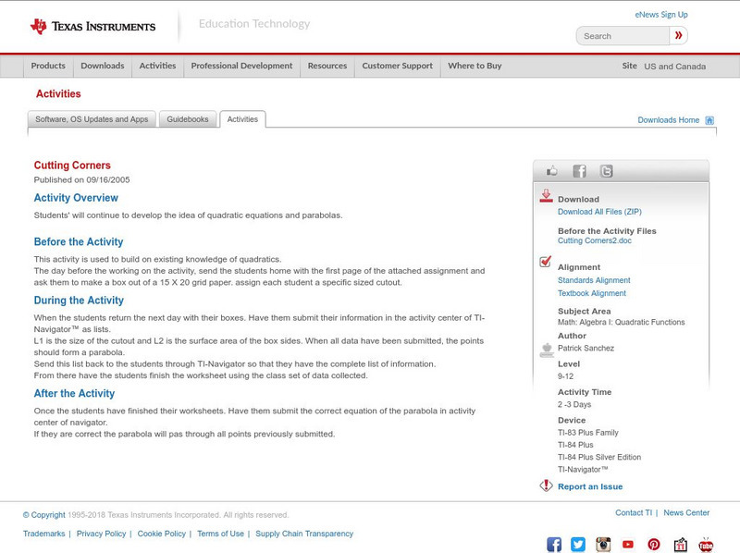Open the Downloads menu
This screenshot has height=553, width=740.
pos(103,66)
